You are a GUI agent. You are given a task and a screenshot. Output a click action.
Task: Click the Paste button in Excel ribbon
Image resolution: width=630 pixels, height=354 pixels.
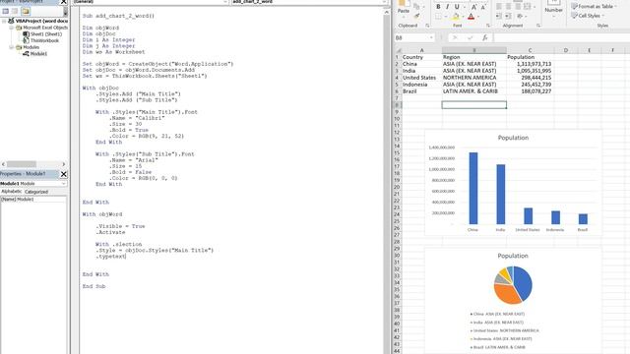(404, 8)
